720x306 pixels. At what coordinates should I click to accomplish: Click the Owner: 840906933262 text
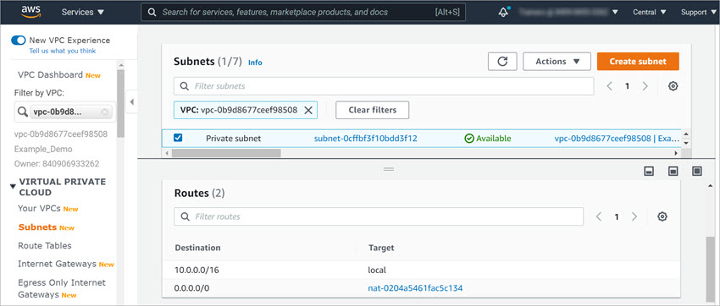point(57,163)
